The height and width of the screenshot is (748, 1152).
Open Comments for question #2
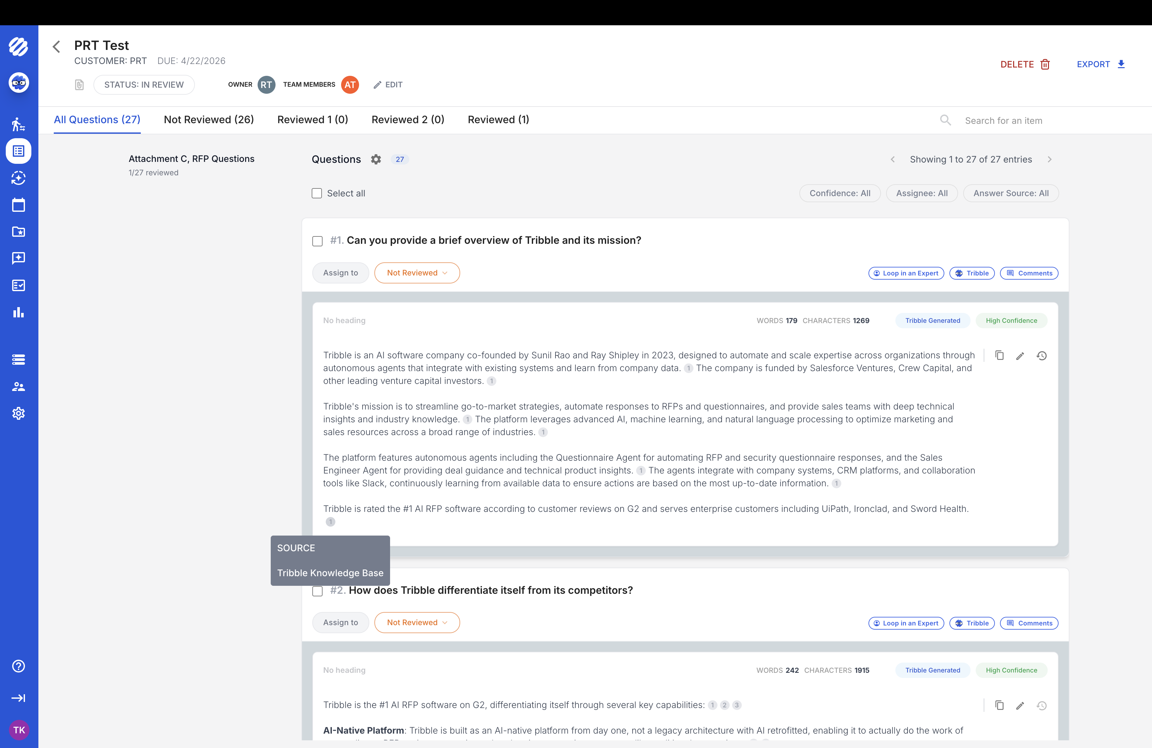(x=1029, y=623)
